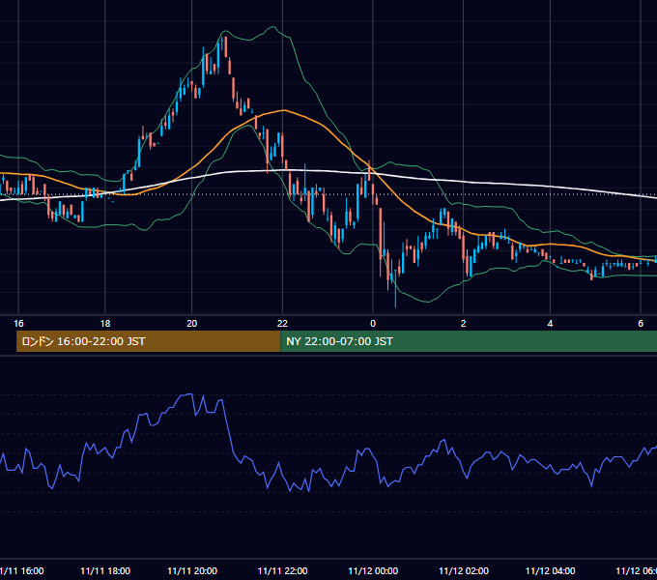Click the '6' hour label on price chart axis
The height and width of the screenshot is (580, 657).
point(641,324)
